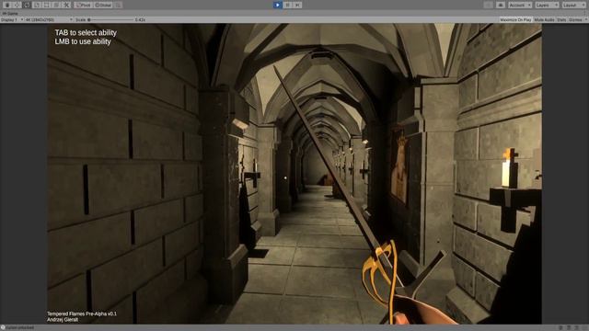The image size is (589, 331).
Task: Click the Step frame button
Action: [297, 5]
